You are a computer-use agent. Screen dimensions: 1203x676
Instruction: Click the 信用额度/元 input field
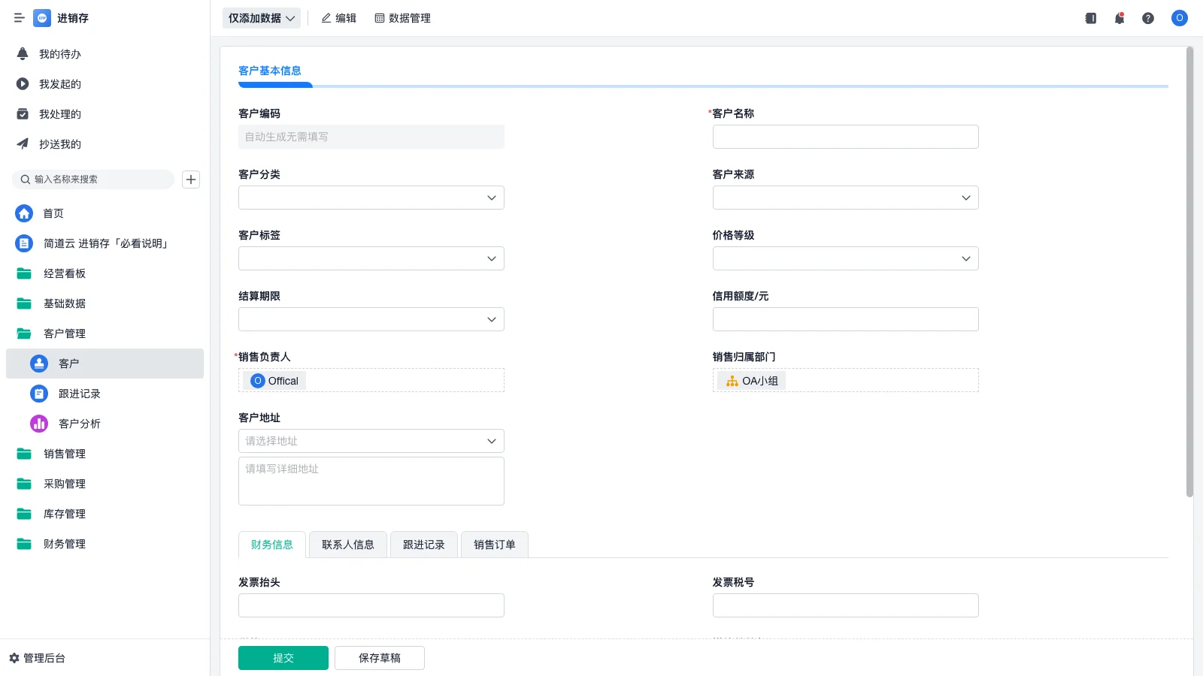click(846, 319)
